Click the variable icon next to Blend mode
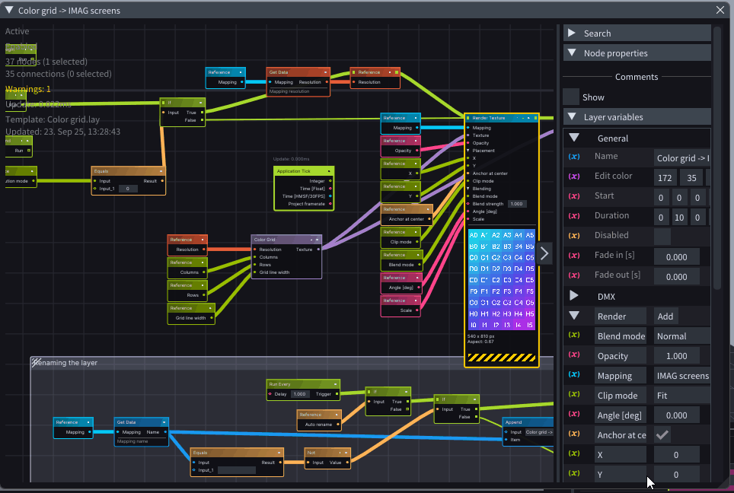 pos(574,336)
